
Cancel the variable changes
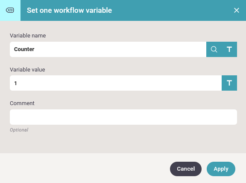pos(186,169)
